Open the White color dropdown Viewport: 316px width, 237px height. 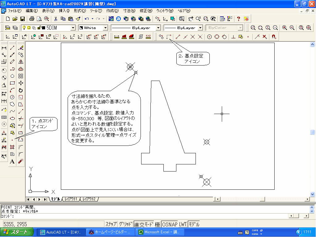[x=105, y=28]
